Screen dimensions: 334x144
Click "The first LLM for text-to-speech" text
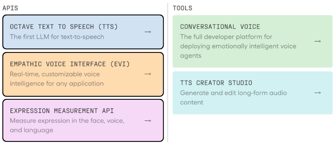57,37
